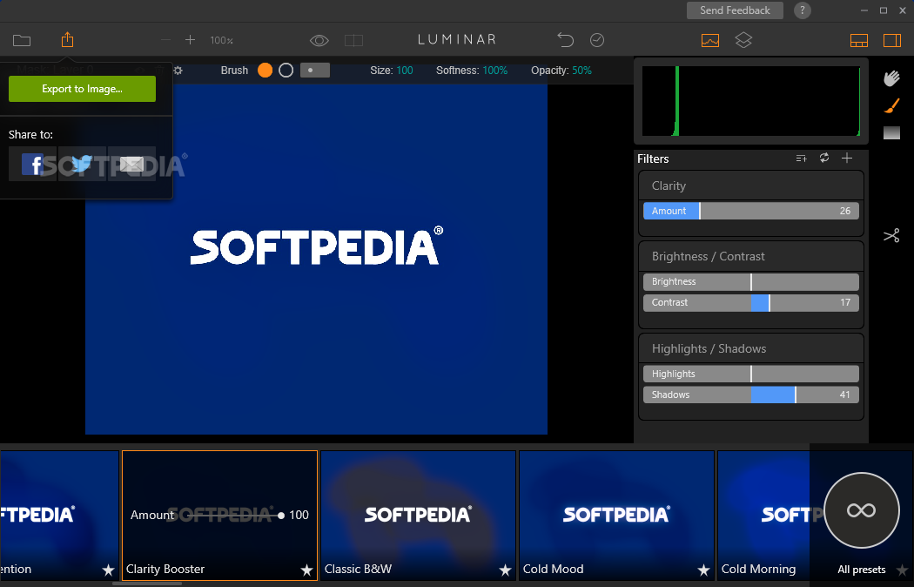Toggle the before/after compare view icon
The height and width of the screenshot is (587, 914).
point(353,40)
